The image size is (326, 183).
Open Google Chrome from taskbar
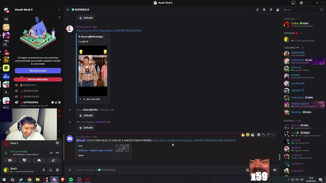pos(29,180)
